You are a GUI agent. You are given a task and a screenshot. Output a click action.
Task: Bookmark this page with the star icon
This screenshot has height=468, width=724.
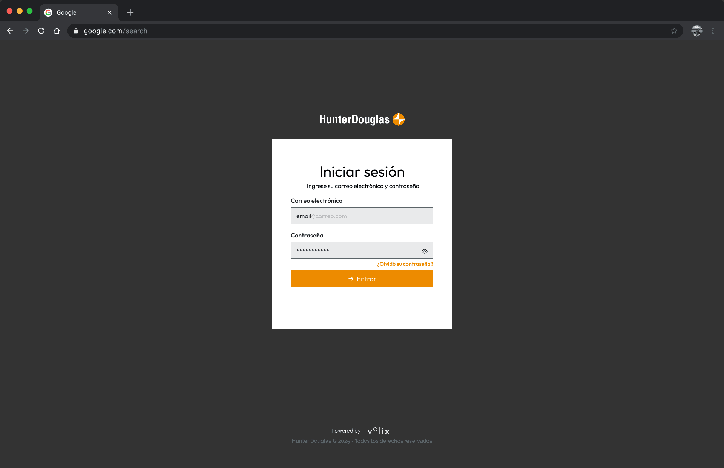point(674,31)
